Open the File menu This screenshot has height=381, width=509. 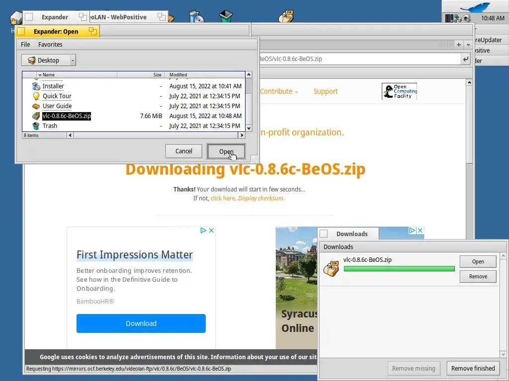point(25,44)
